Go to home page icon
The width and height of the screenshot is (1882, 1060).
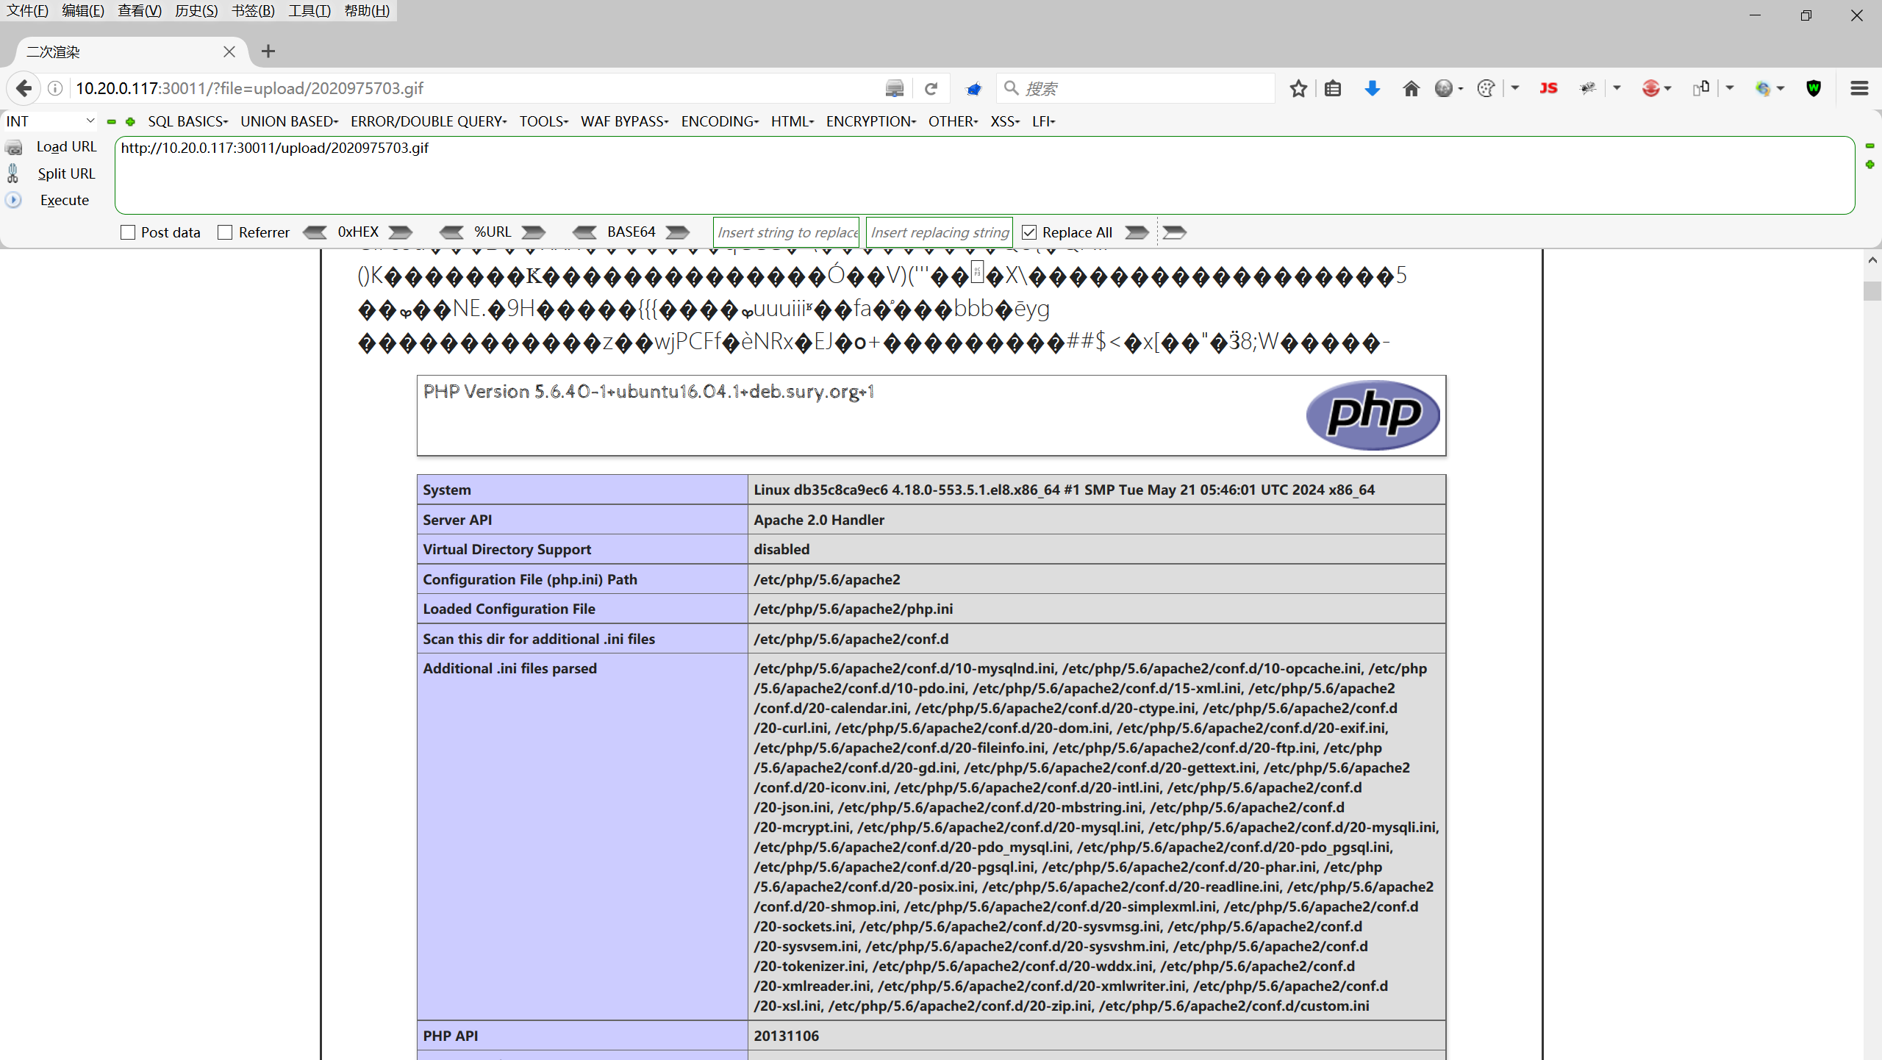click(1411, 88)
